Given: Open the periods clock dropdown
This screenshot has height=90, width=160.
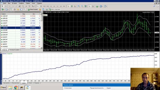Looking at the screenshot, I should 101,6.
